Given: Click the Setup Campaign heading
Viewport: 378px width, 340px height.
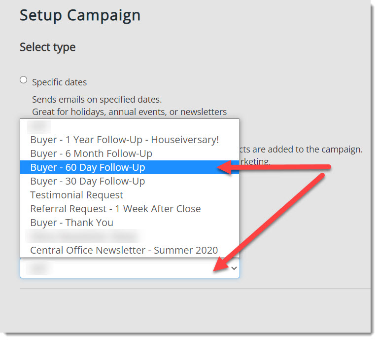Looking at the screenshot, I should click(80, 15).
